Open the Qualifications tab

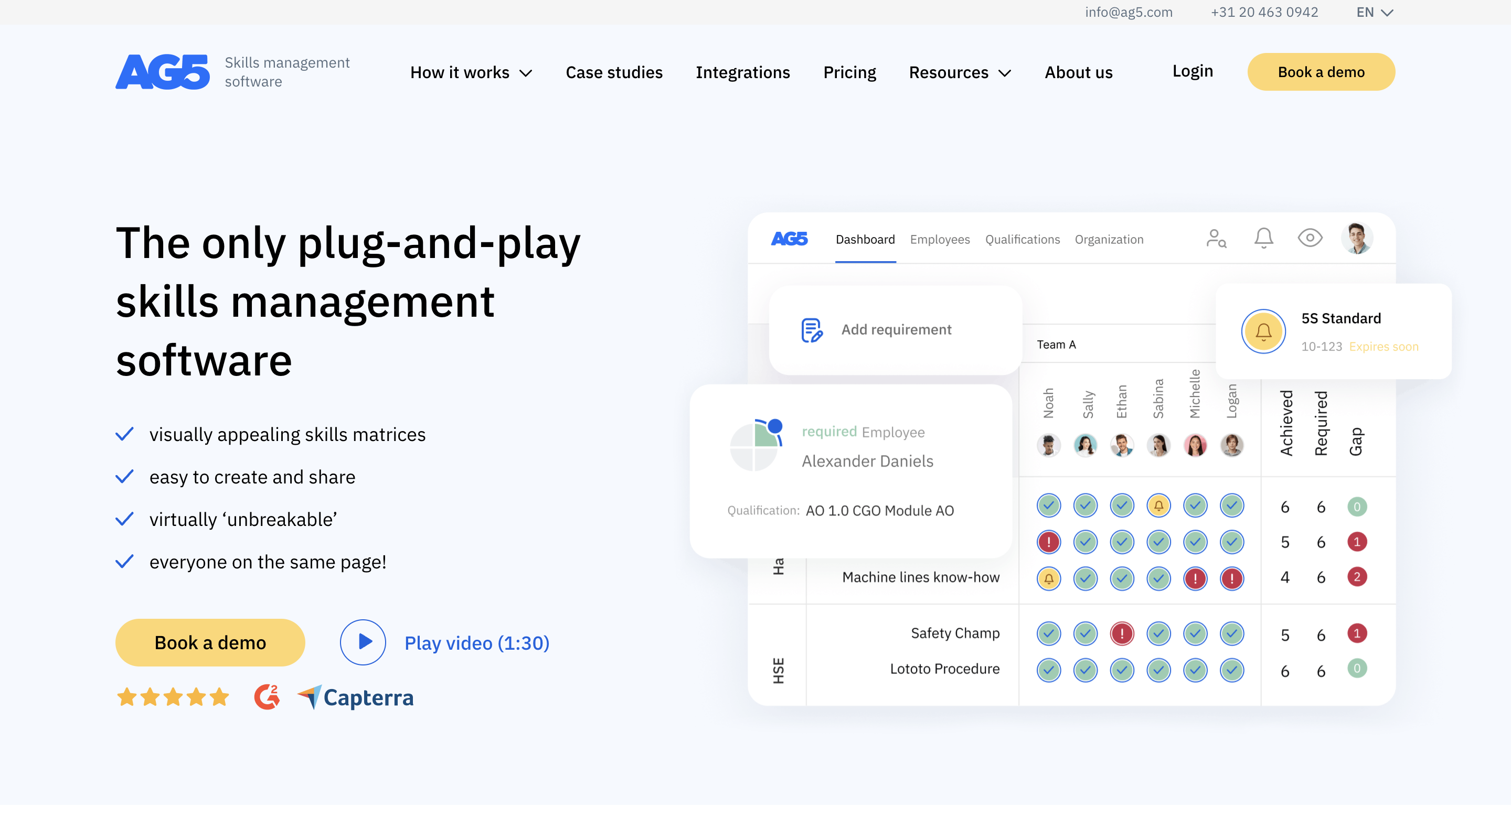click(x=1022, y=239)
